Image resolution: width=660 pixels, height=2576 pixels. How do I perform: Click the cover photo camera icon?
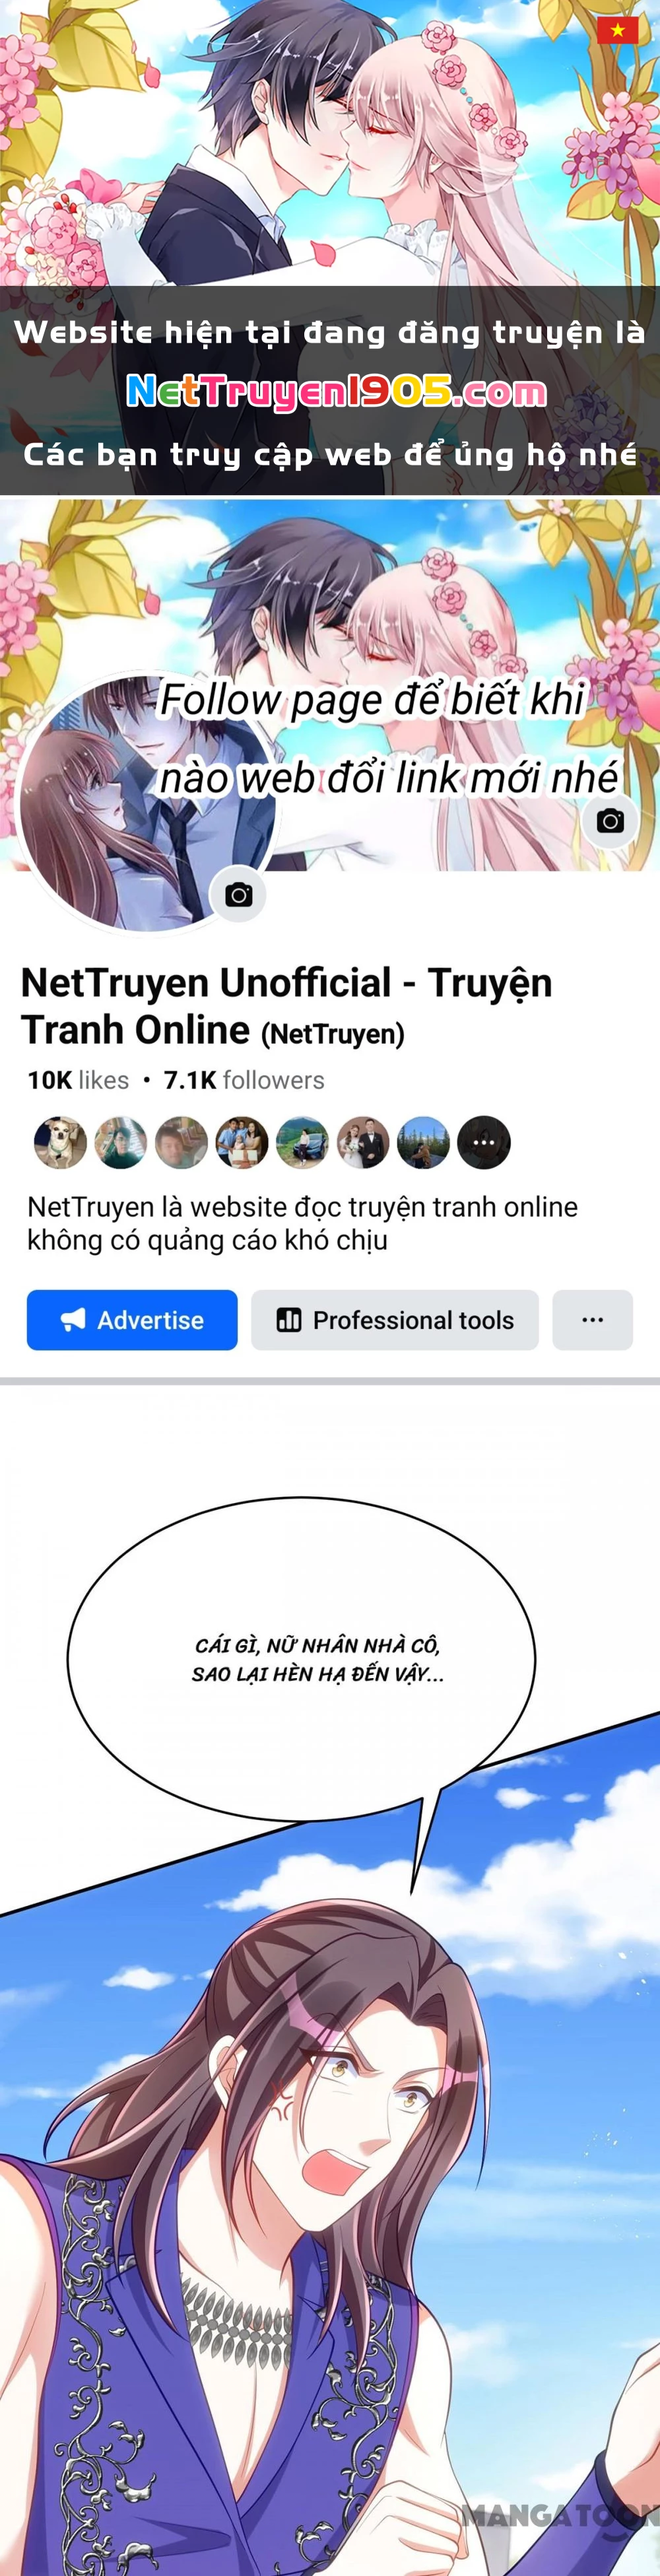pyautogui.click(x=610, y=821)
